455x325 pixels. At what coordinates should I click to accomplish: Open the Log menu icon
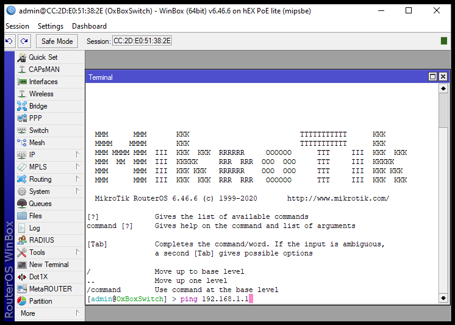point(22,228)
